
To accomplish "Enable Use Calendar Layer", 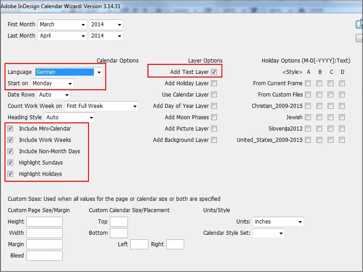I will point(214,95).
